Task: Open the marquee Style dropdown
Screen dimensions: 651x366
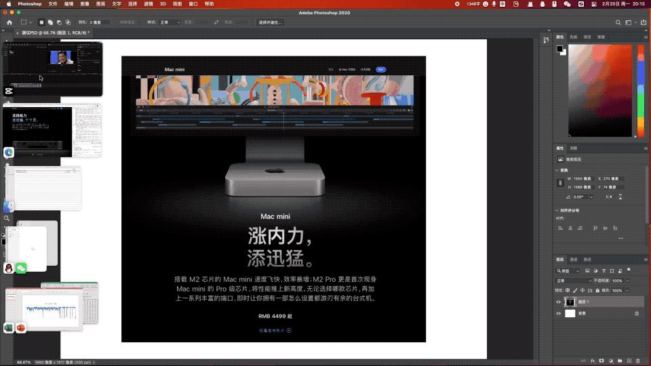Action: point(170,22)
